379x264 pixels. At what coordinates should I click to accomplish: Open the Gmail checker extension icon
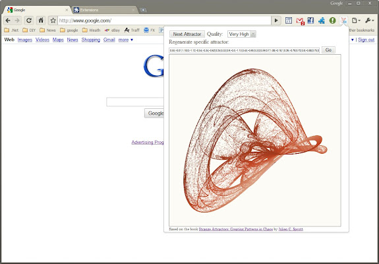click(x=300, y=21)
